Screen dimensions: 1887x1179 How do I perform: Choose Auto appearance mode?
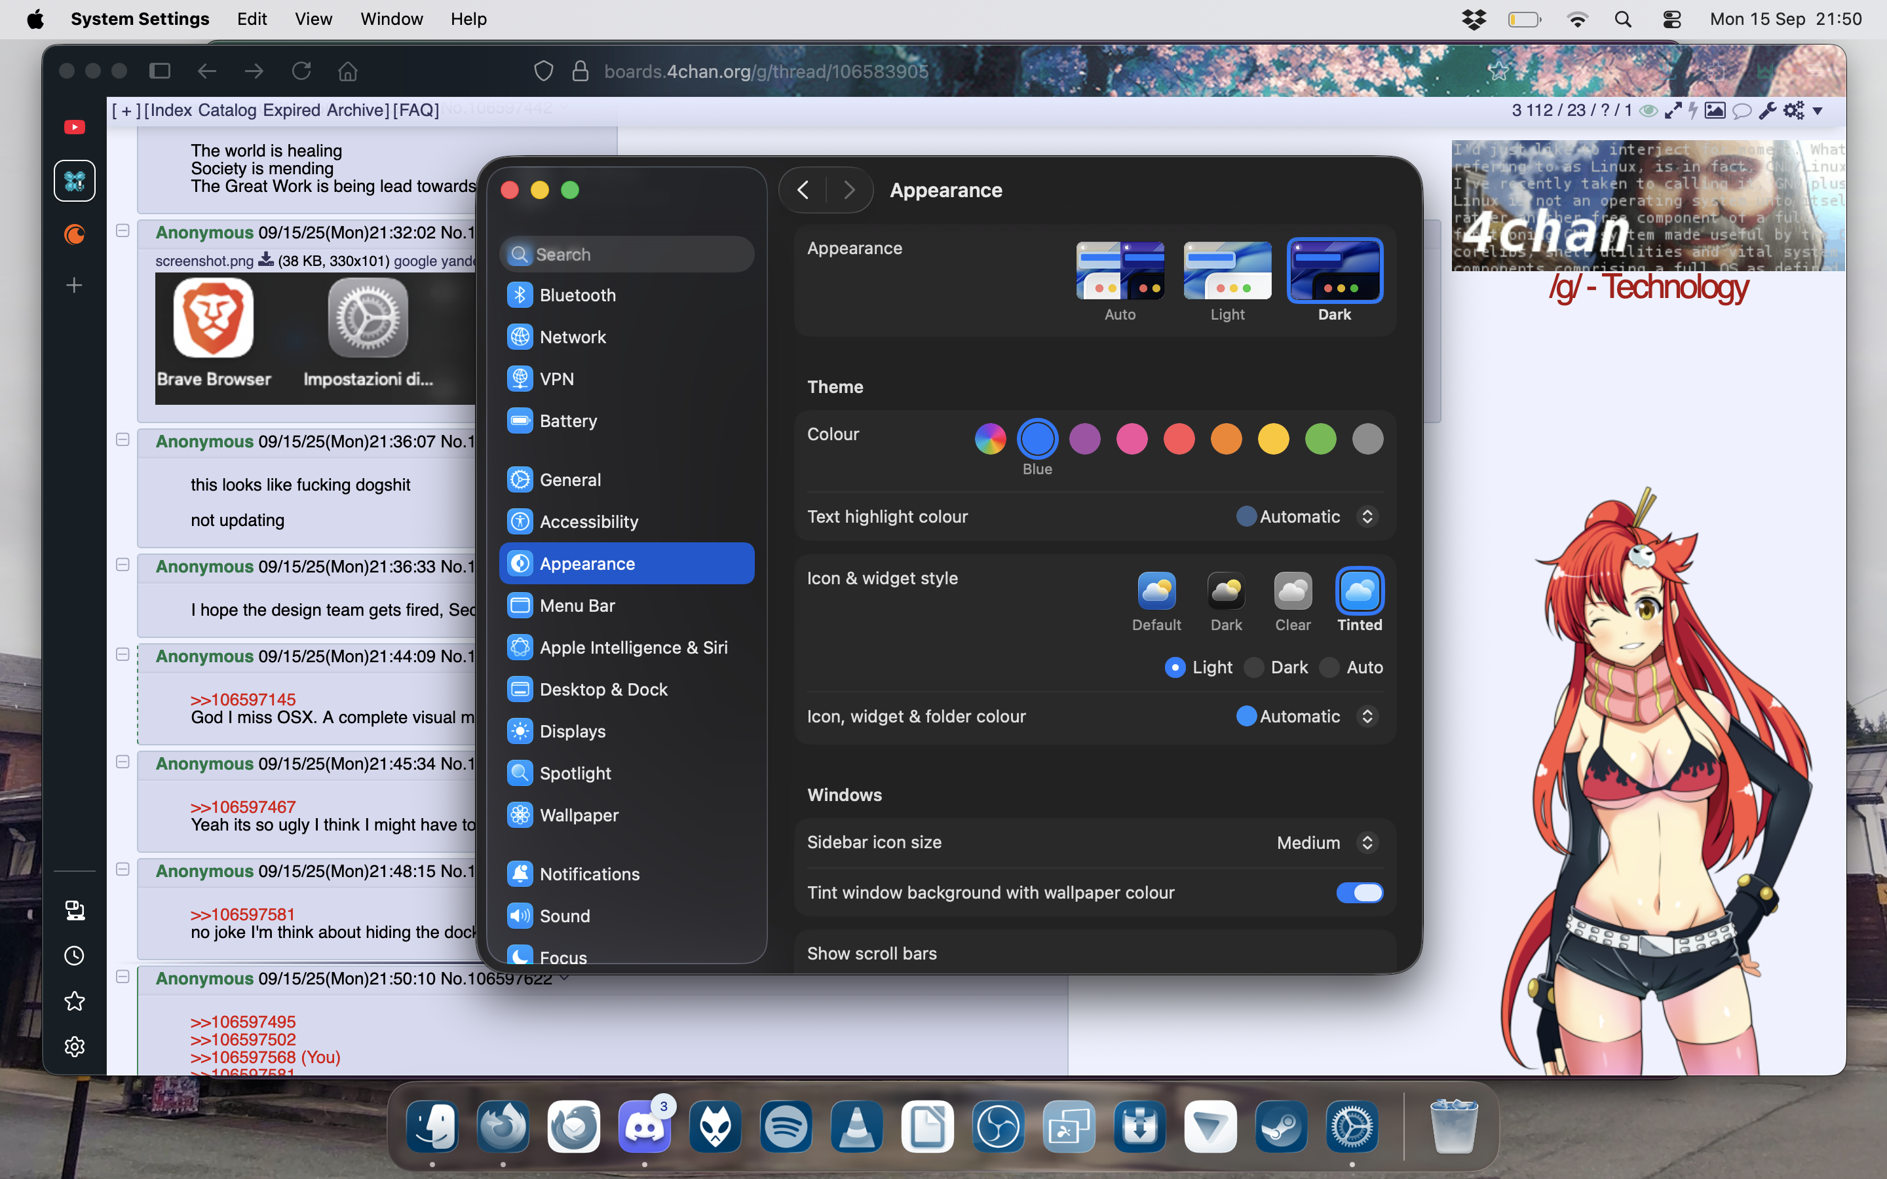point(1120,271)
